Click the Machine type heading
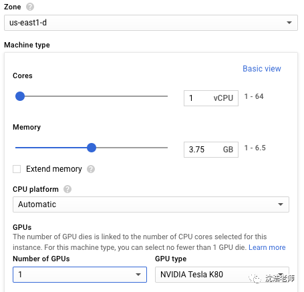 tap(27, 45)
